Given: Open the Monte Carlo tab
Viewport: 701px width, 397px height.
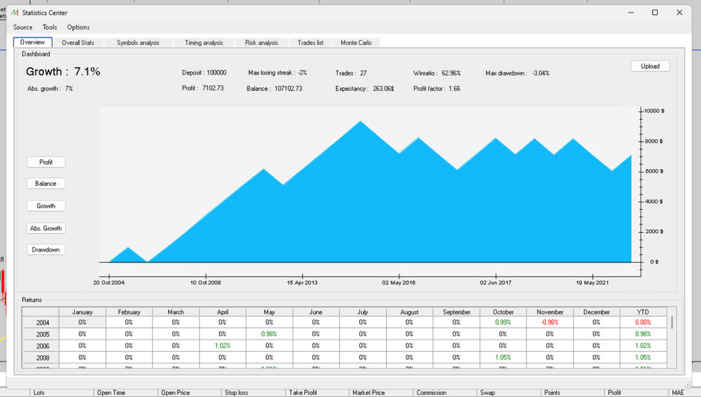Looking at the screenshot, I should click(356, 43).
